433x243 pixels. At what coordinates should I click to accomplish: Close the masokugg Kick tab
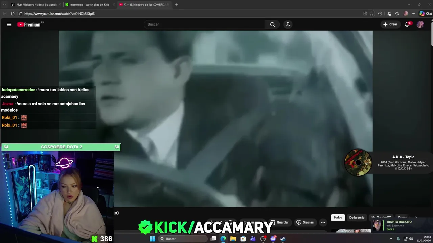114,5
